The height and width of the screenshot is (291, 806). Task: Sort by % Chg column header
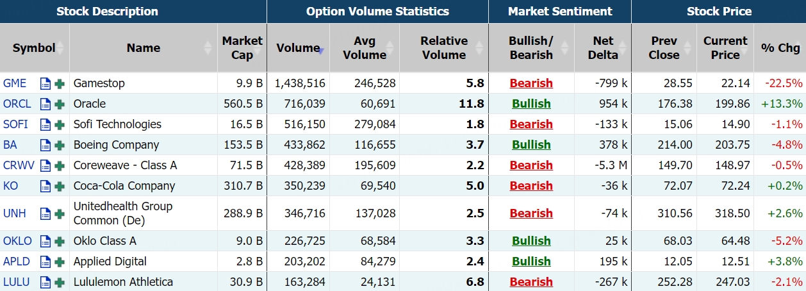pos(780,48)
